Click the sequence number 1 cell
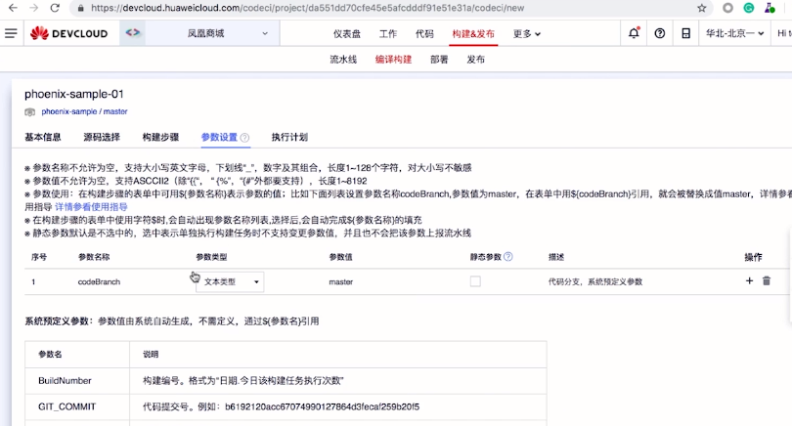Image resolution: width=792 pixels, height=426 pixels. 33,282
